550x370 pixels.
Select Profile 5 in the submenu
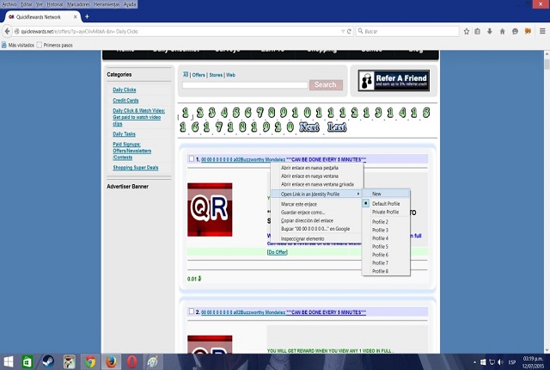pos(380,247)
